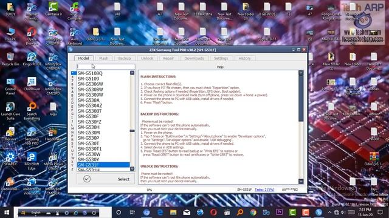Open InfinityBox CM2RDA shortcut
Screen dimensions: 389x218
(x=53, y=61)
